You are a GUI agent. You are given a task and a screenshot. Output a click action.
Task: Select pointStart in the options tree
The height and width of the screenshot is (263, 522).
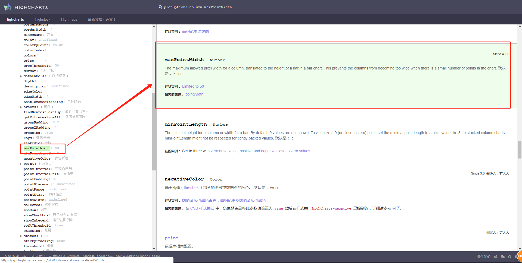(x=34, y=195)
